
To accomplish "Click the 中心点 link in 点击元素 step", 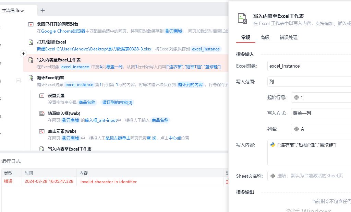I will point(175,138).
